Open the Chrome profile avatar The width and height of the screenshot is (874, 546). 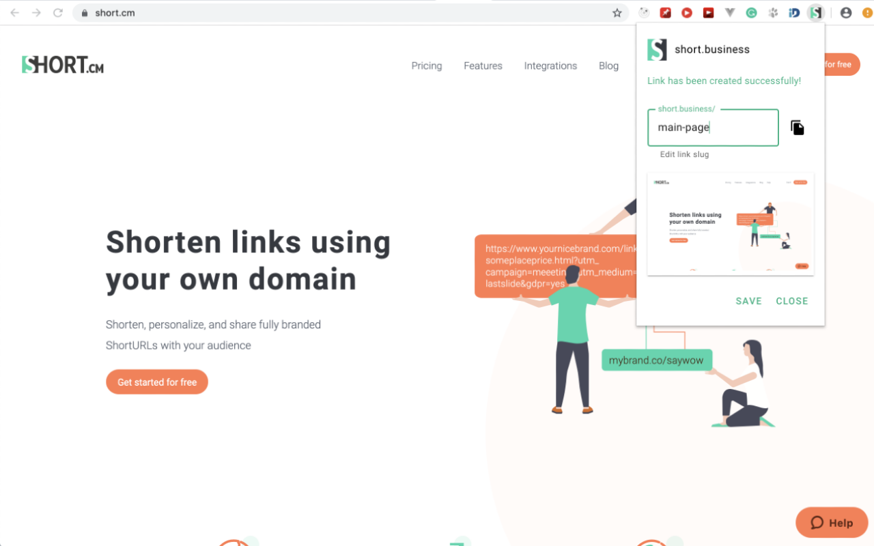846,12
